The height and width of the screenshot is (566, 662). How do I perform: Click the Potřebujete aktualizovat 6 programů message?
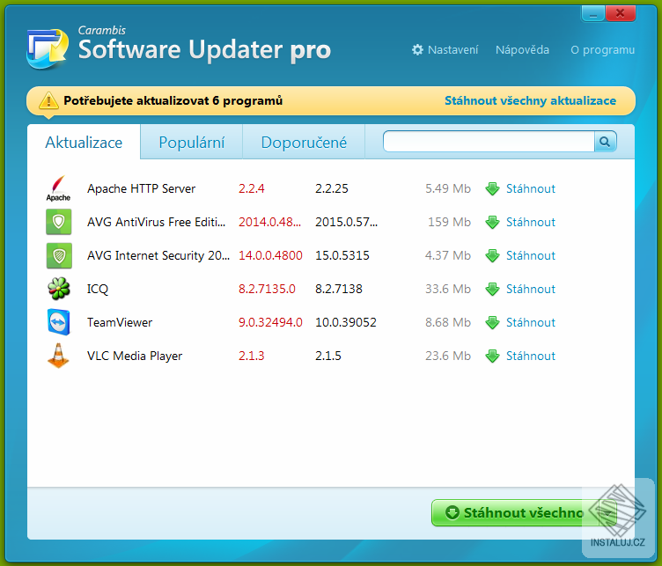(x=173, y=100)
